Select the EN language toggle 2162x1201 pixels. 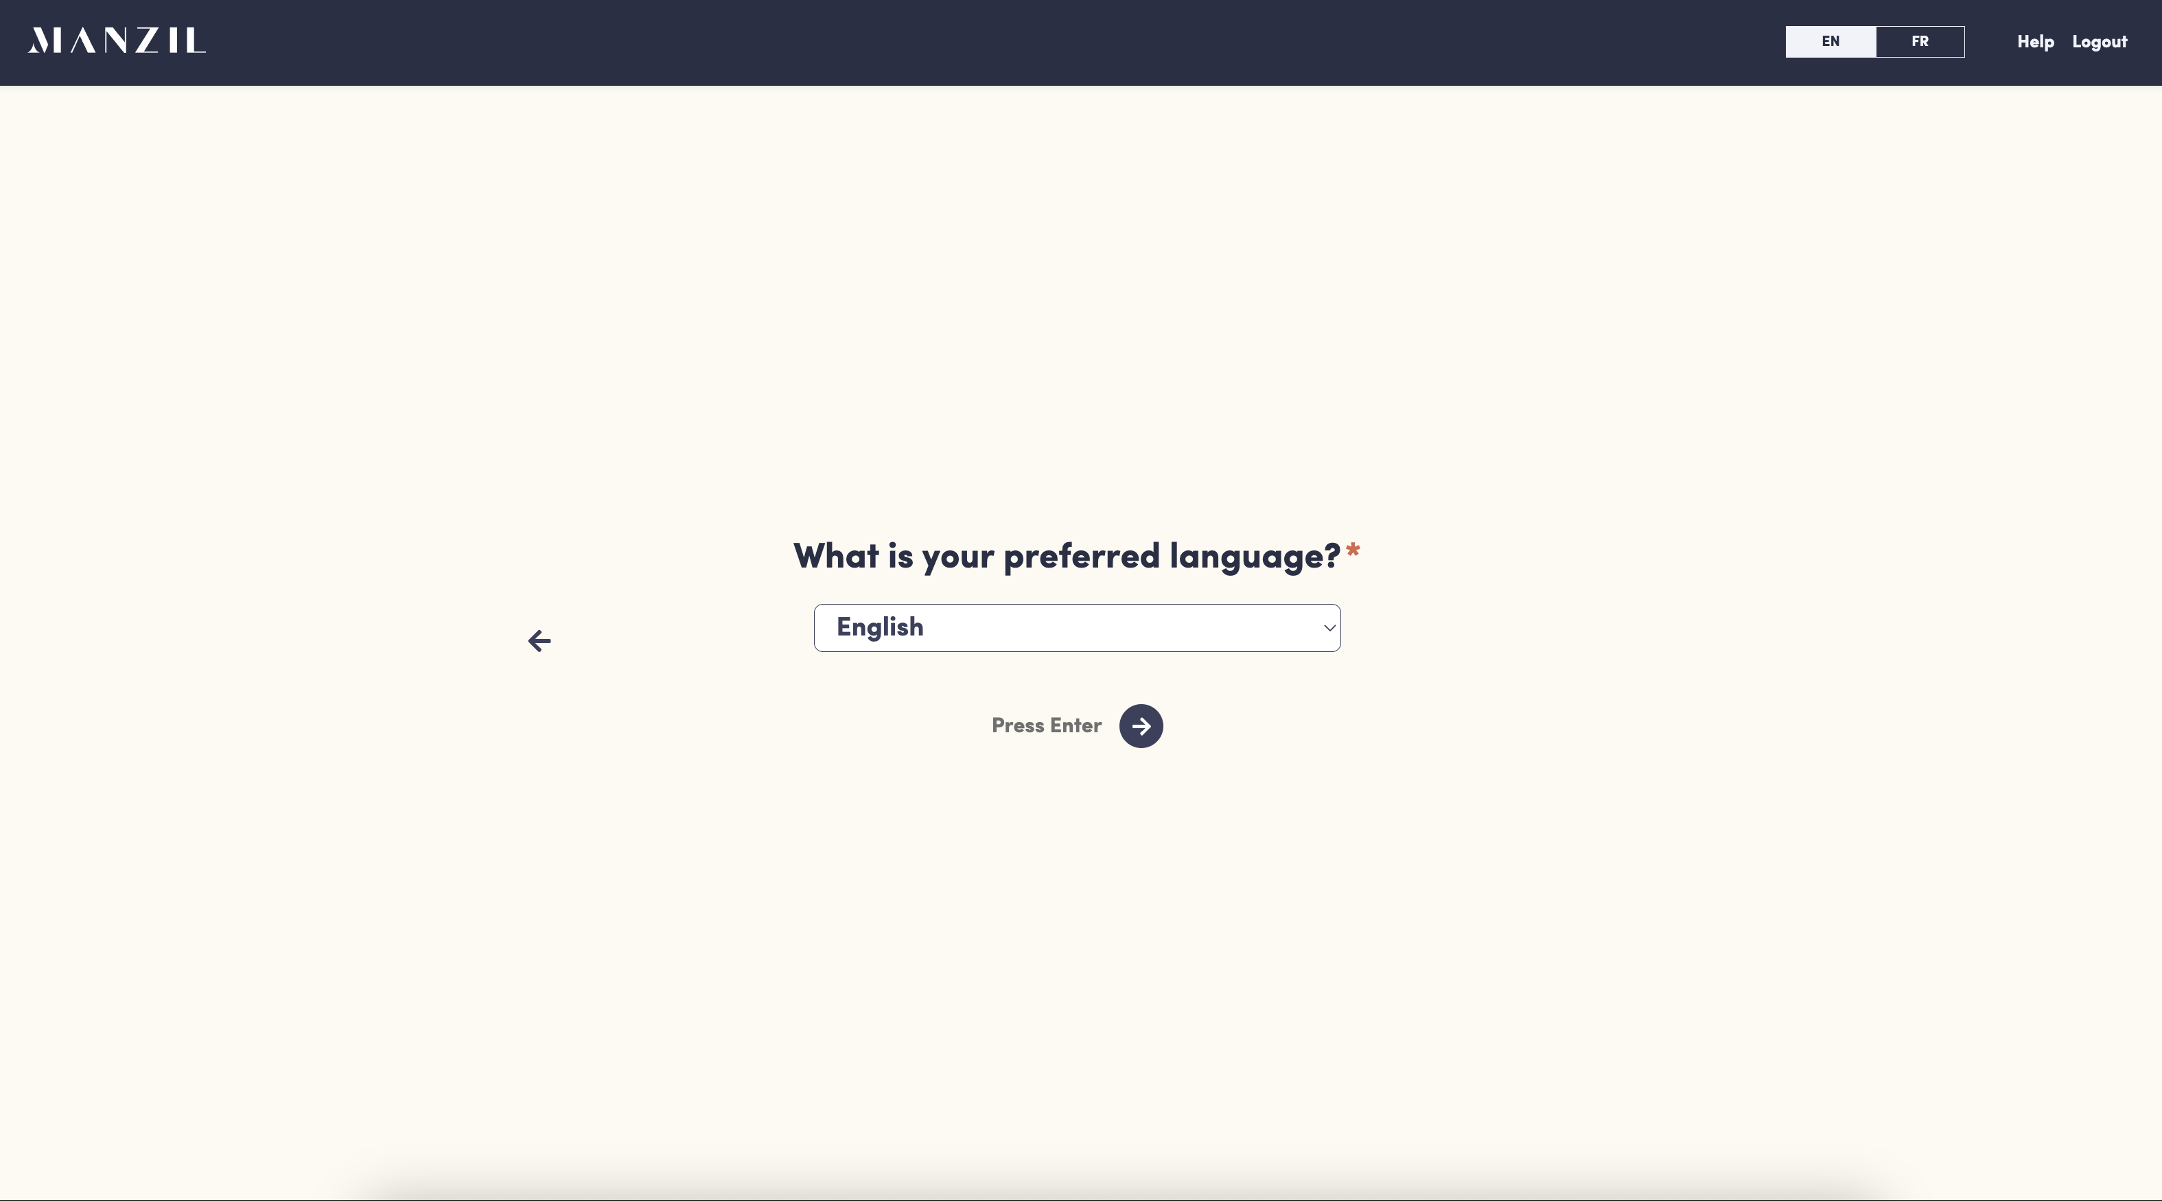[1830, 41]
